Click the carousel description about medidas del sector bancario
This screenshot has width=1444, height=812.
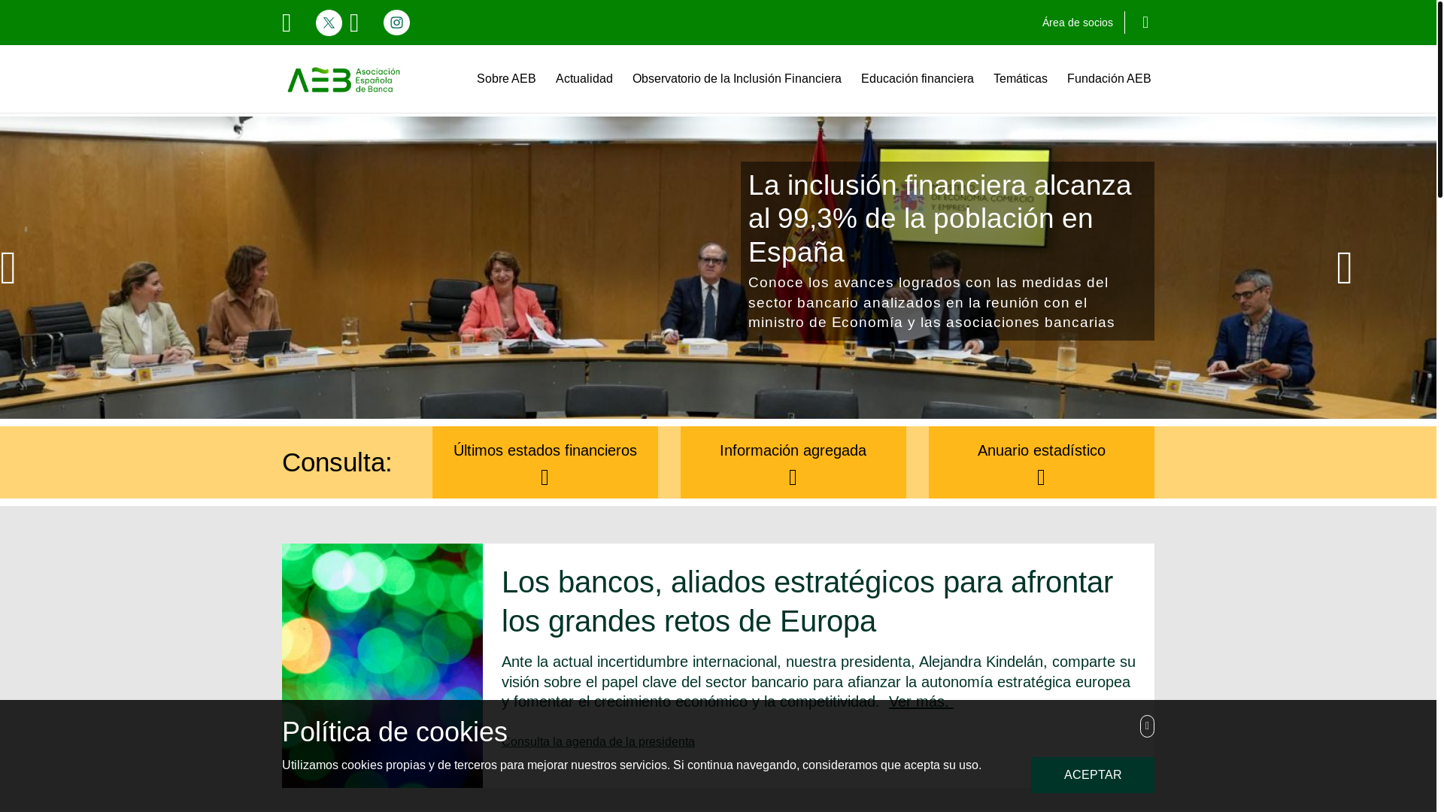pyautogui.click(x=932, y=302)
